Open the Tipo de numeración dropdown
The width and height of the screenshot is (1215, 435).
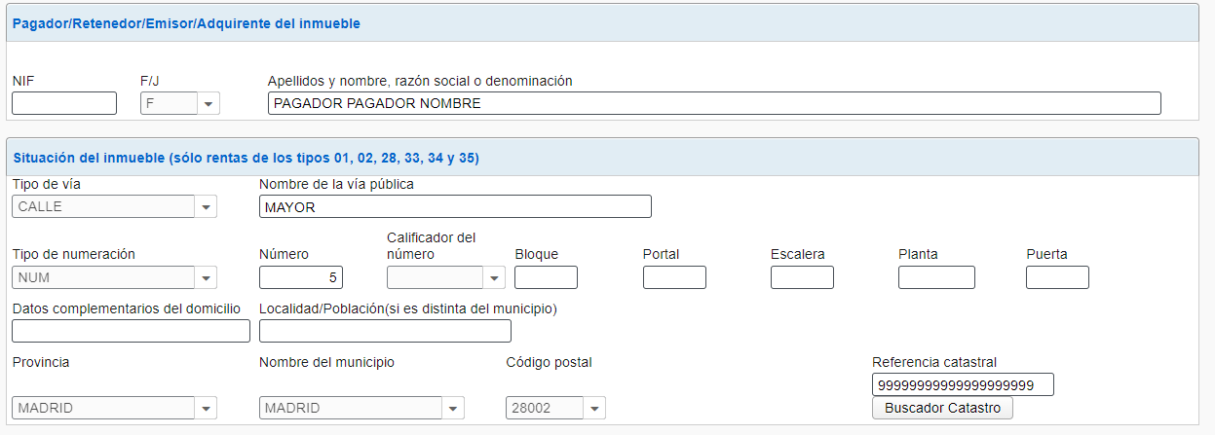(x=114, y=277)
